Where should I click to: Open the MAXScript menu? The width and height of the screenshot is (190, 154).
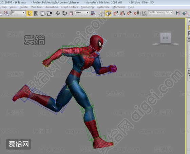119,7
